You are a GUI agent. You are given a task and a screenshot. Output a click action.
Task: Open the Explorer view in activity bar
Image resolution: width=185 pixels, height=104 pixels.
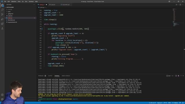(x=2, y=5)
